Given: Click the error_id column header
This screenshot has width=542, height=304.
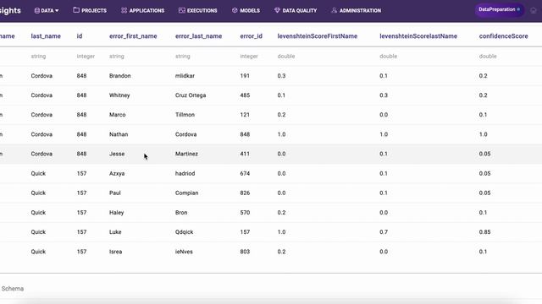Looking at the screenshot, I should (x=252, y=36).
